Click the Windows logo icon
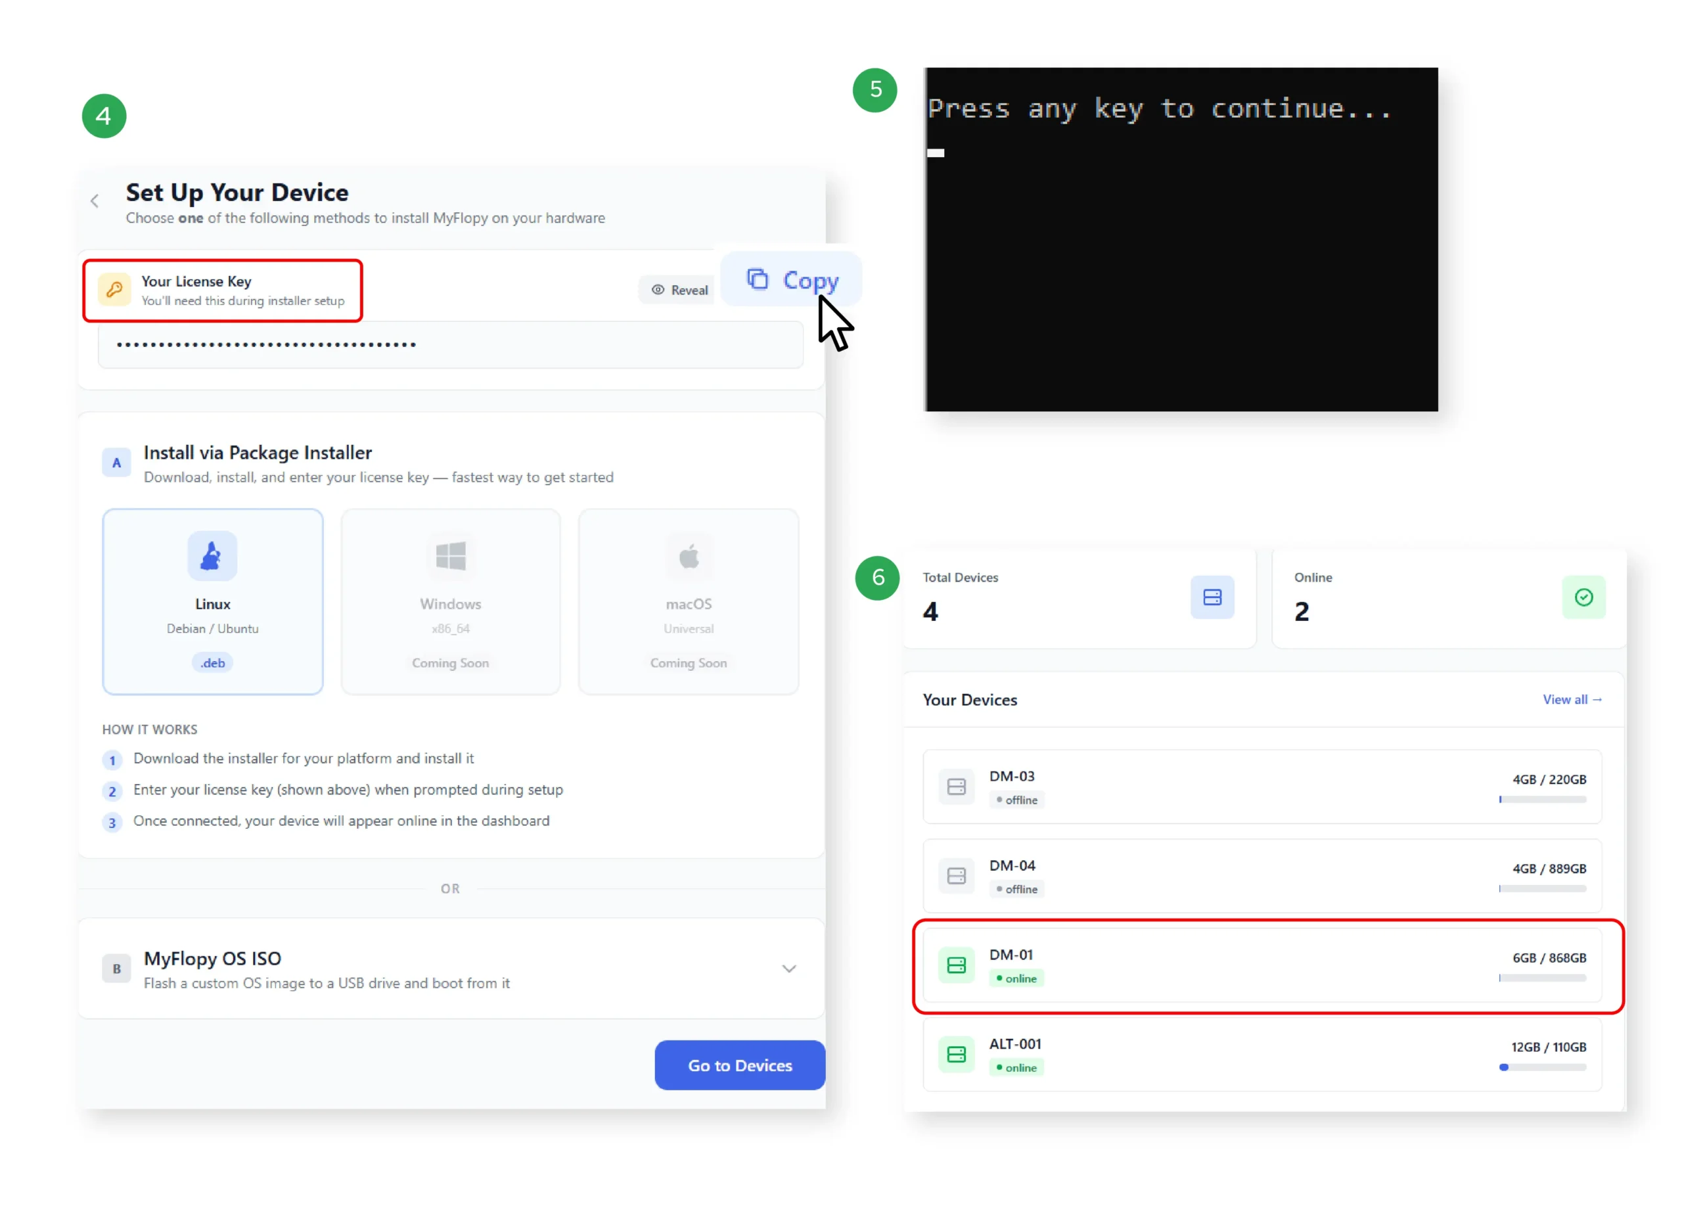 click(450, 557)
